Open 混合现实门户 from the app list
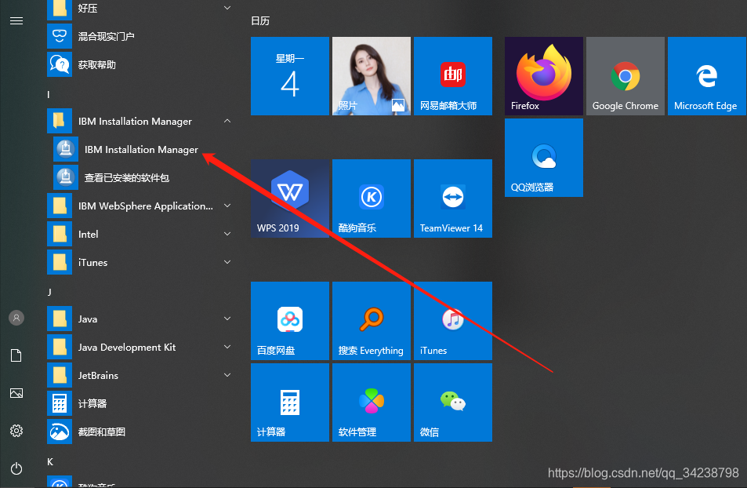This screenshot has width=747, height=488. click(x=141, y=36)
